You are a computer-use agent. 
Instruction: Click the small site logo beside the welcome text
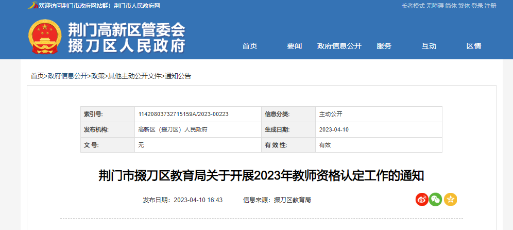(x=32, y=6)
